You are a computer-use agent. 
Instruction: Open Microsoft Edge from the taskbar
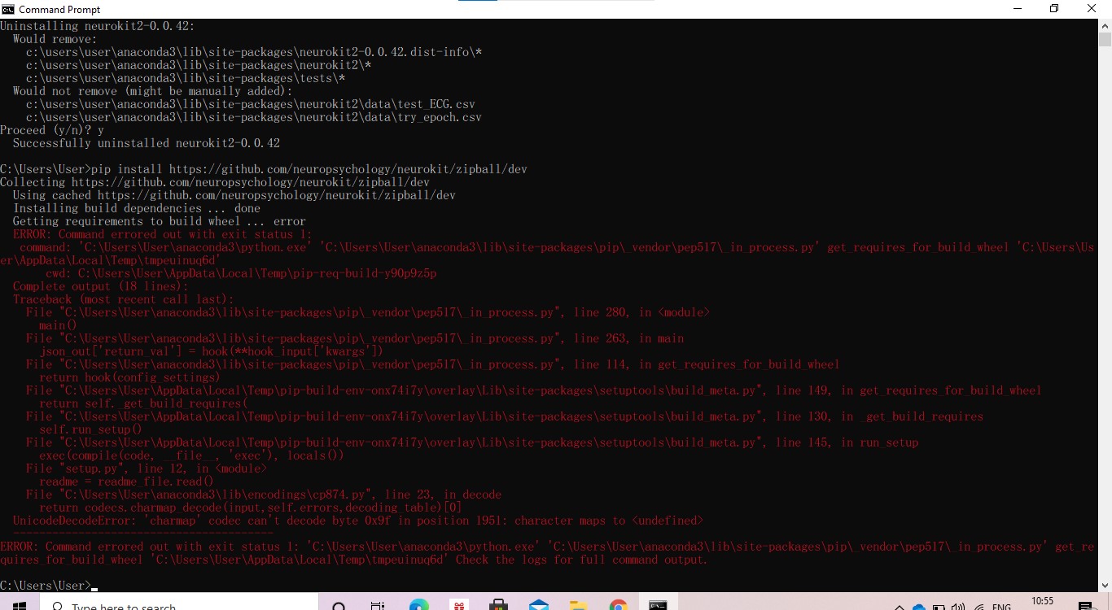pyautogui.click(x=418, y=605)
